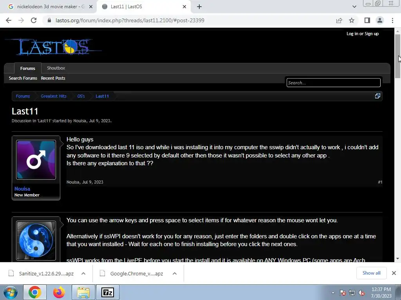Screen dimensions: 401x300
Task: Click the address bar URL
Action: [130, 20]
